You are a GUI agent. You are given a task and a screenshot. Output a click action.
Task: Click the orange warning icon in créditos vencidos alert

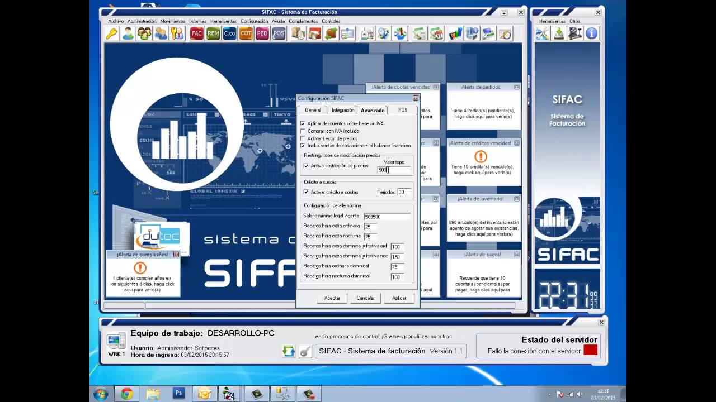point(481,156)
